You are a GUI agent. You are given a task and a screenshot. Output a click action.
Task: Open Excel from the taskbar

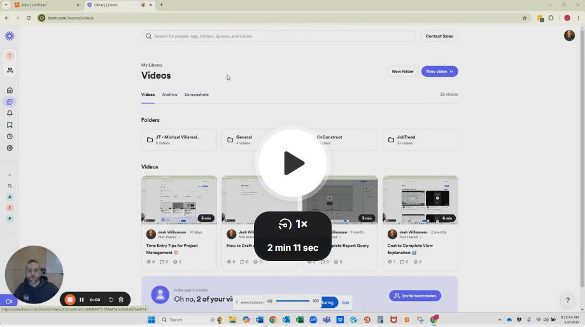(300, 320)
